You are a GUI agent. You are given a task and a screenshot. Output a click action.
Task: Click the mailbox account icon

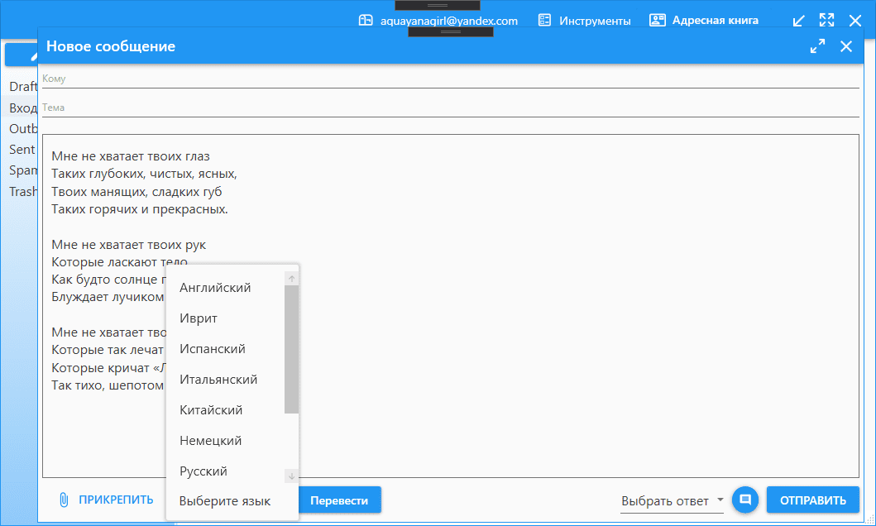pos(366,21)
